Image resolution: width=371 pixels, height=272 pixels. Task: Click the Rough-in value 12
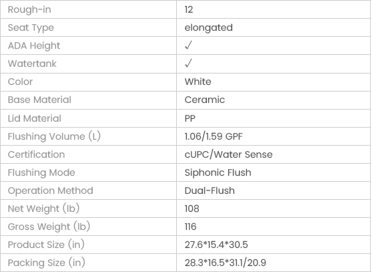tap(189, 9)
